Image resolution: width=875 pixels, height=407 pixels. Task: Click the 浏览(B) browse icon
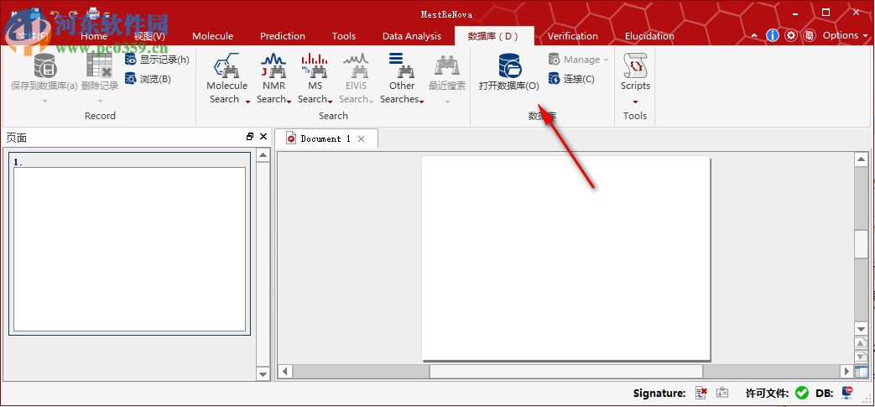[x=131, y=79]
